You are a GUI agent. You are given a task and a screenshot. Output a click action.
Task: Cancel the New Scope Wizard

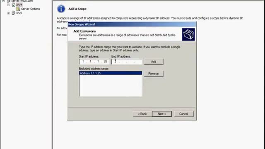click(184, 114)
